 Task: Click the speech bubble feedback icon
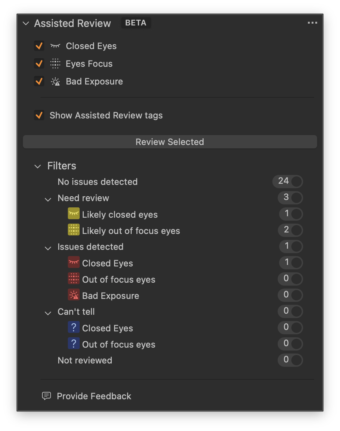tap(46, 396)
